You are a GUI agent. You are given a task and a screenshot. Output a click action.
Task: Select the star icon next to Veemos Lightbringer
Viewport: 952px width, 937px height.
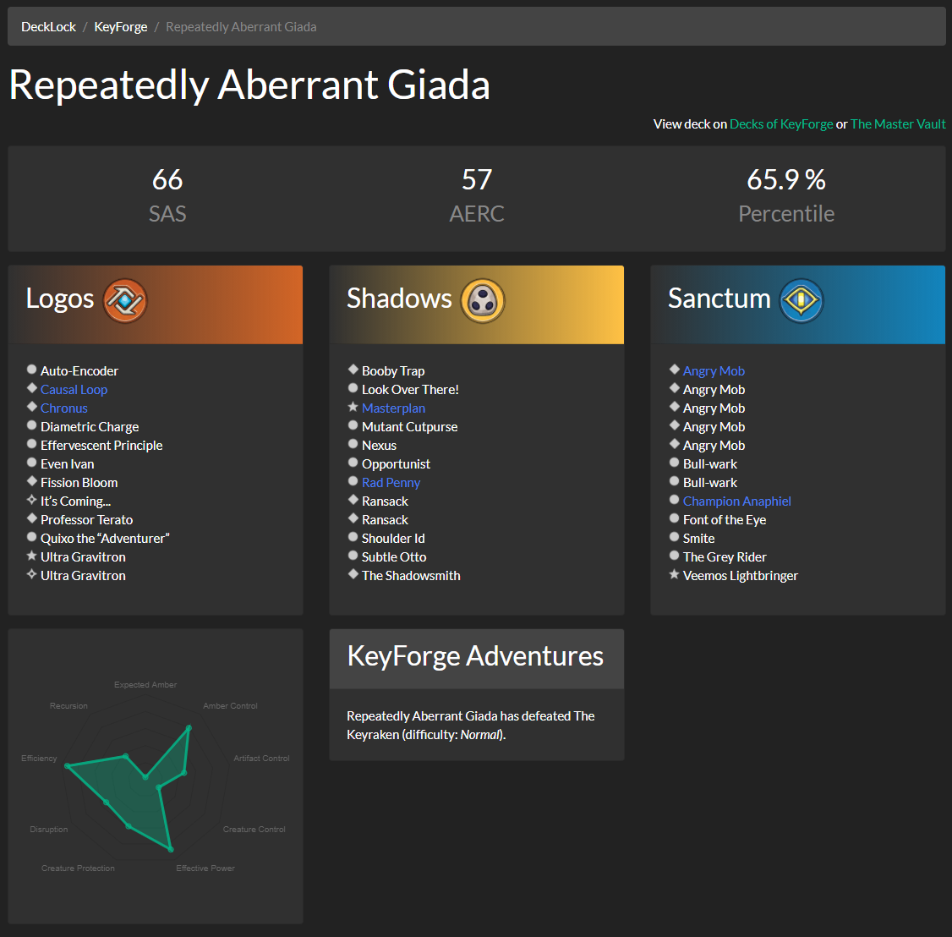tap(674, 574)
